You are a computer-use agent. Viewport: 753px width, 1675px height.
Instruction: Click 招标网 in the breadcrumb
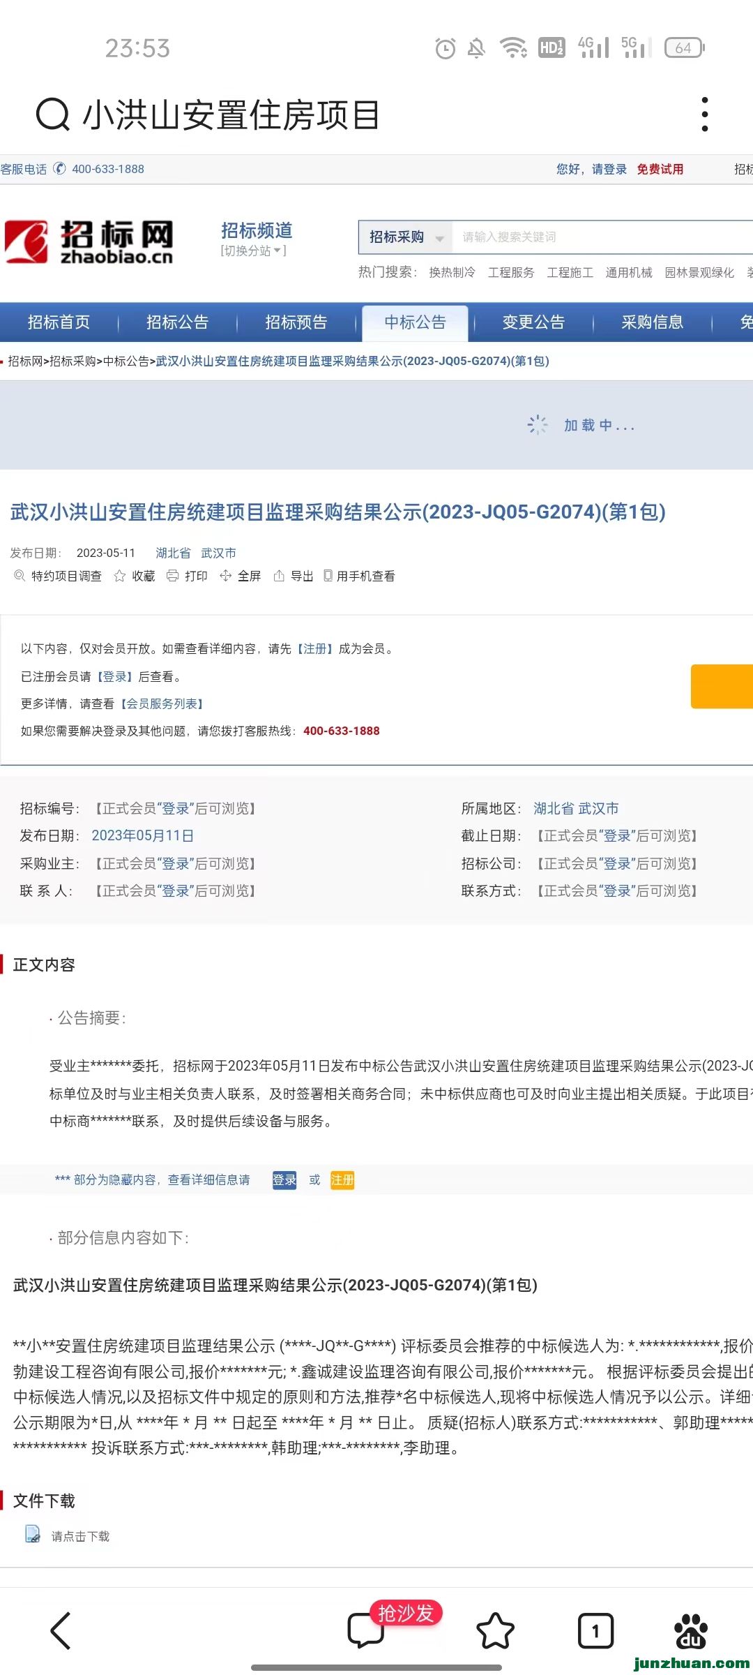(25, 361)
